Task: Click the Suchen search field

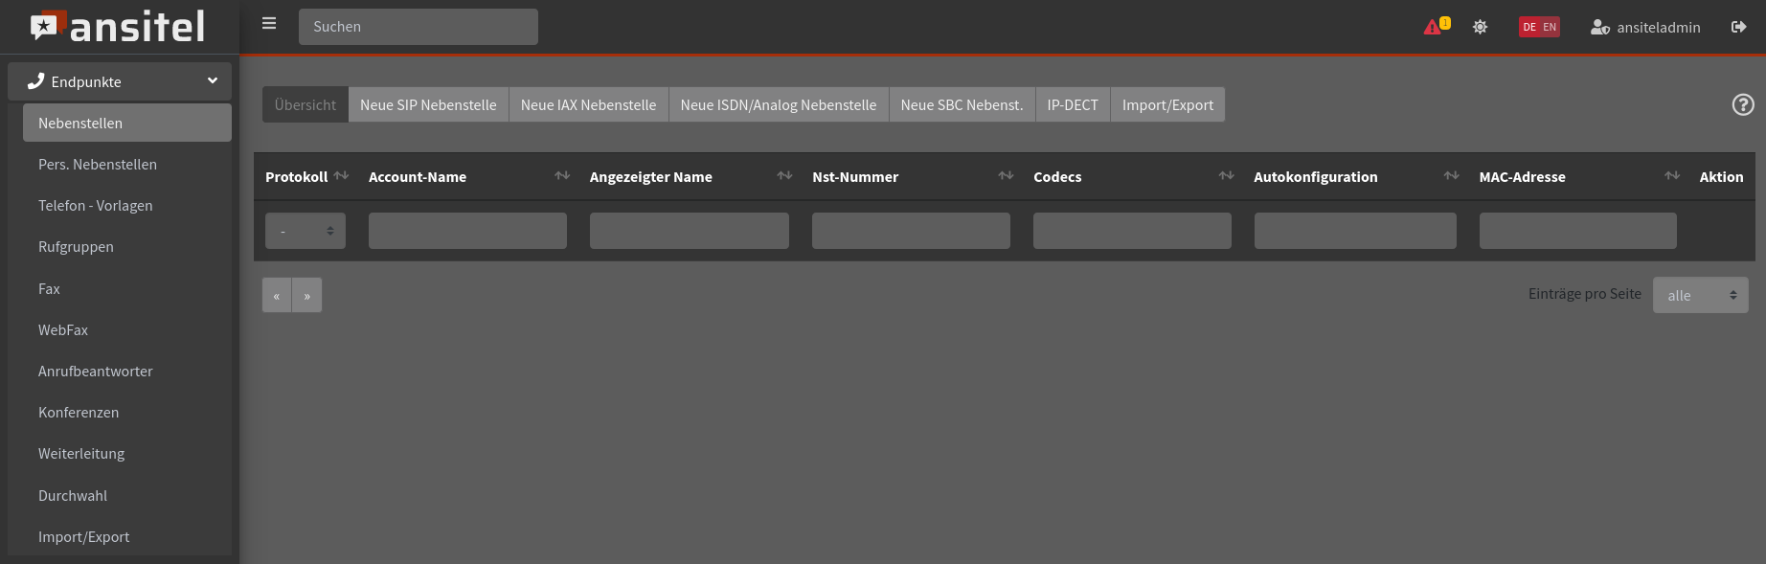Action: tap(418, 27)
